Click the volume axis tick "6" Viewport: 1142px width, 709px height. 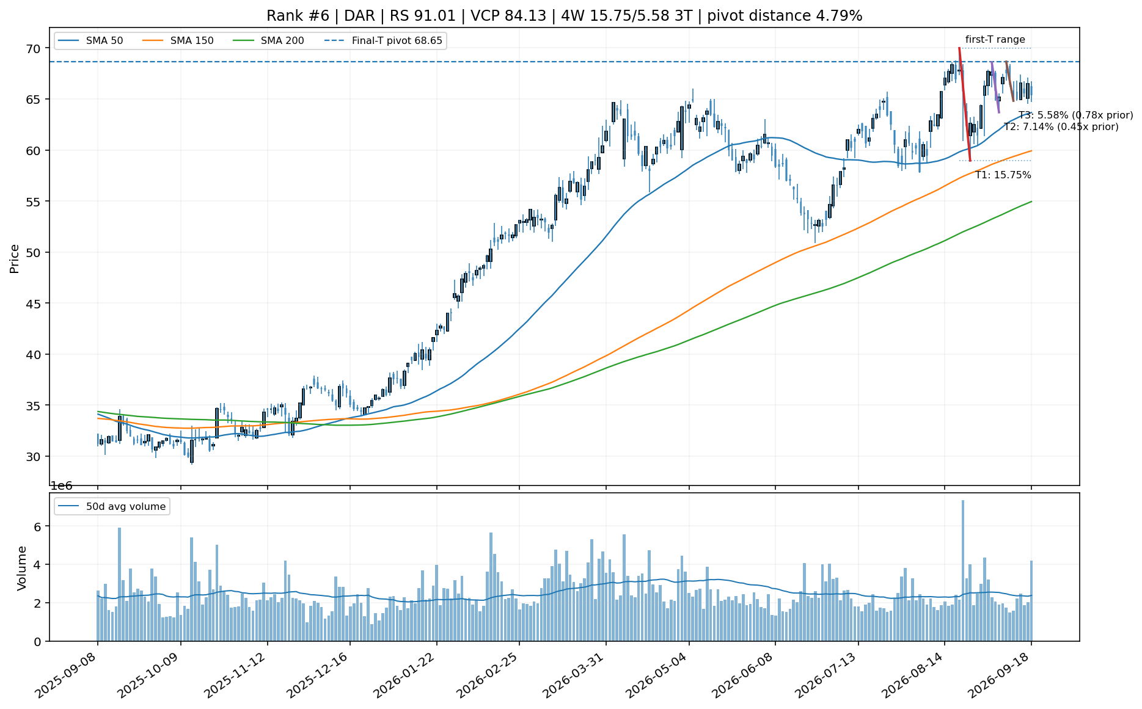coord(38,526)
